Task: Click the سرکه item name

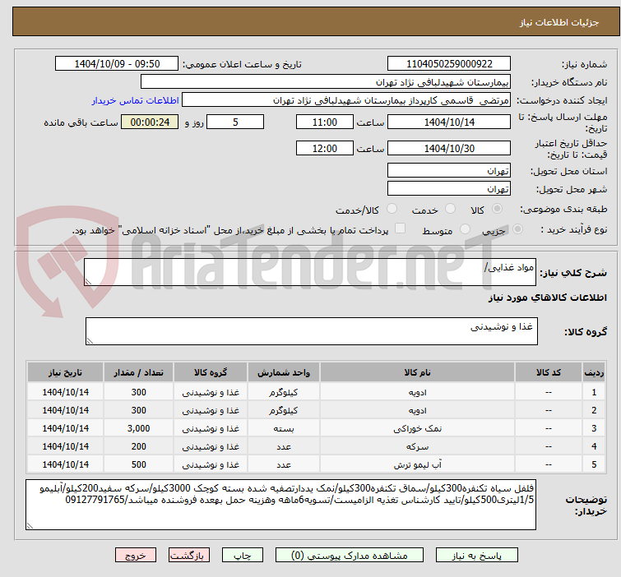Action: 417,446
